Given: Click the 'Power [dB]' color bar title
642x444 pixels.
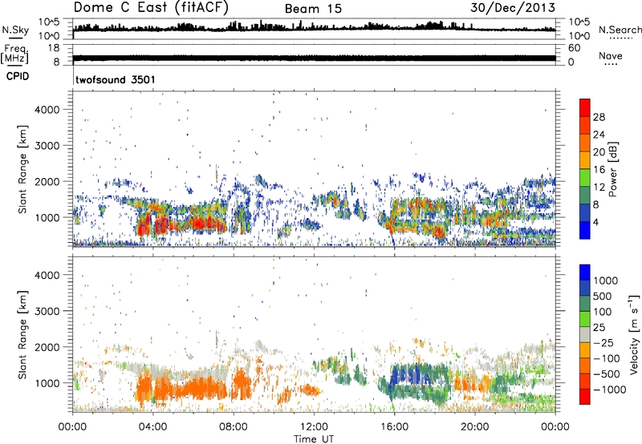Looking at the screenshot, I should point(612,169).
